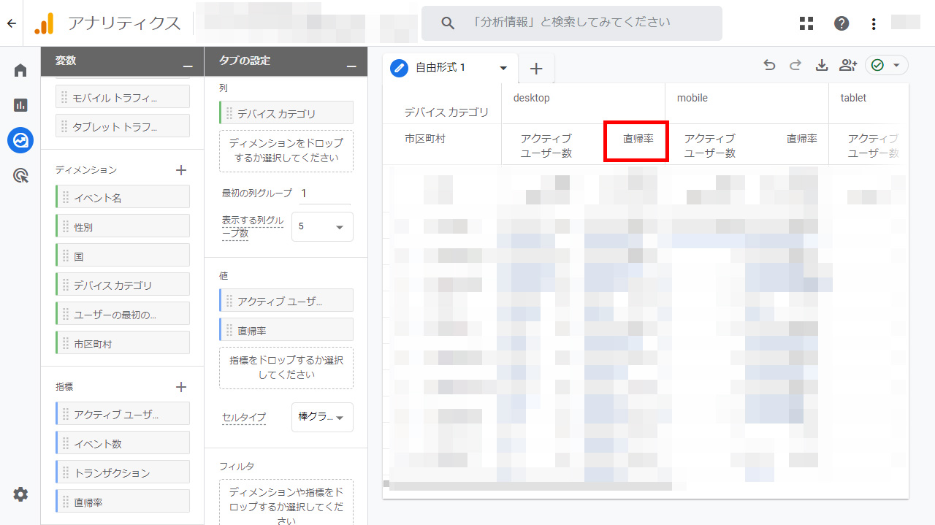
Task: Click 直帰率 header under desktop column
Action: pyautogui.click(x=638, y=139)
